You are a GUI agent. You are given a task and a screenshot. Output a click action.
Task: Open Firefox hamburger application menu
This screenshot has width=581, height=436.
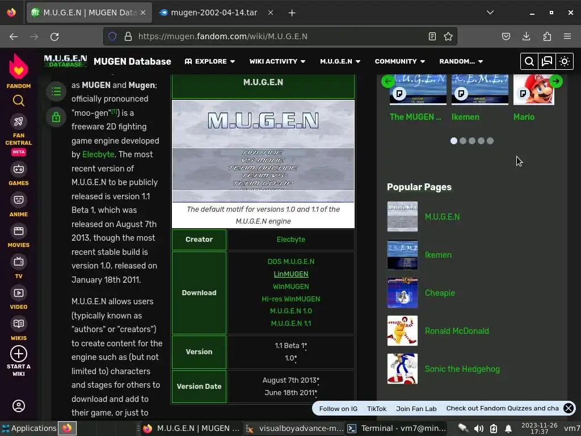(567, 36)
